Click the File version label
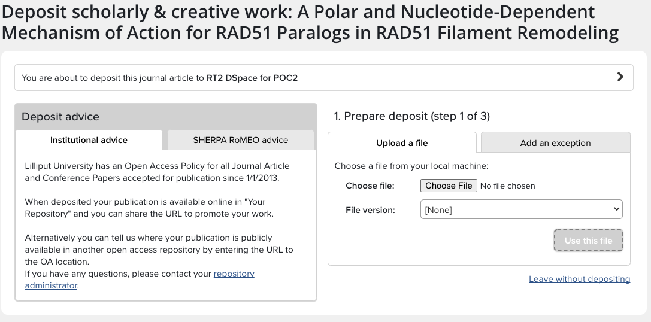 (x=370, y=210)
